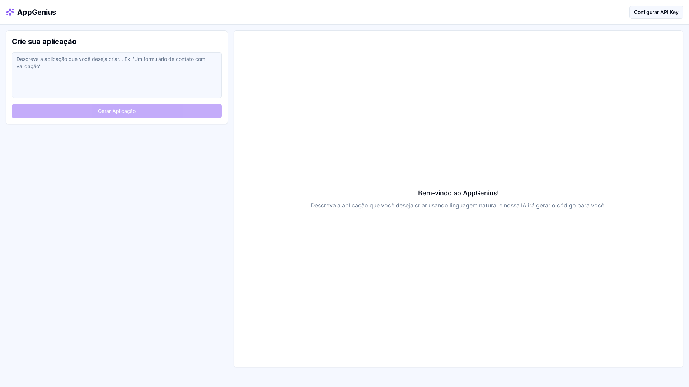Click the AppGenius sparkle logo icon
The image size is (689, 387).
(10, 12)
